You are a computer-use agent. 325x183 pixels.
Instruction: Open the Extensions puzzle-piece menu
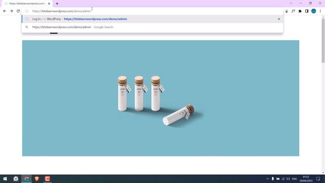[x=300, y=11]
